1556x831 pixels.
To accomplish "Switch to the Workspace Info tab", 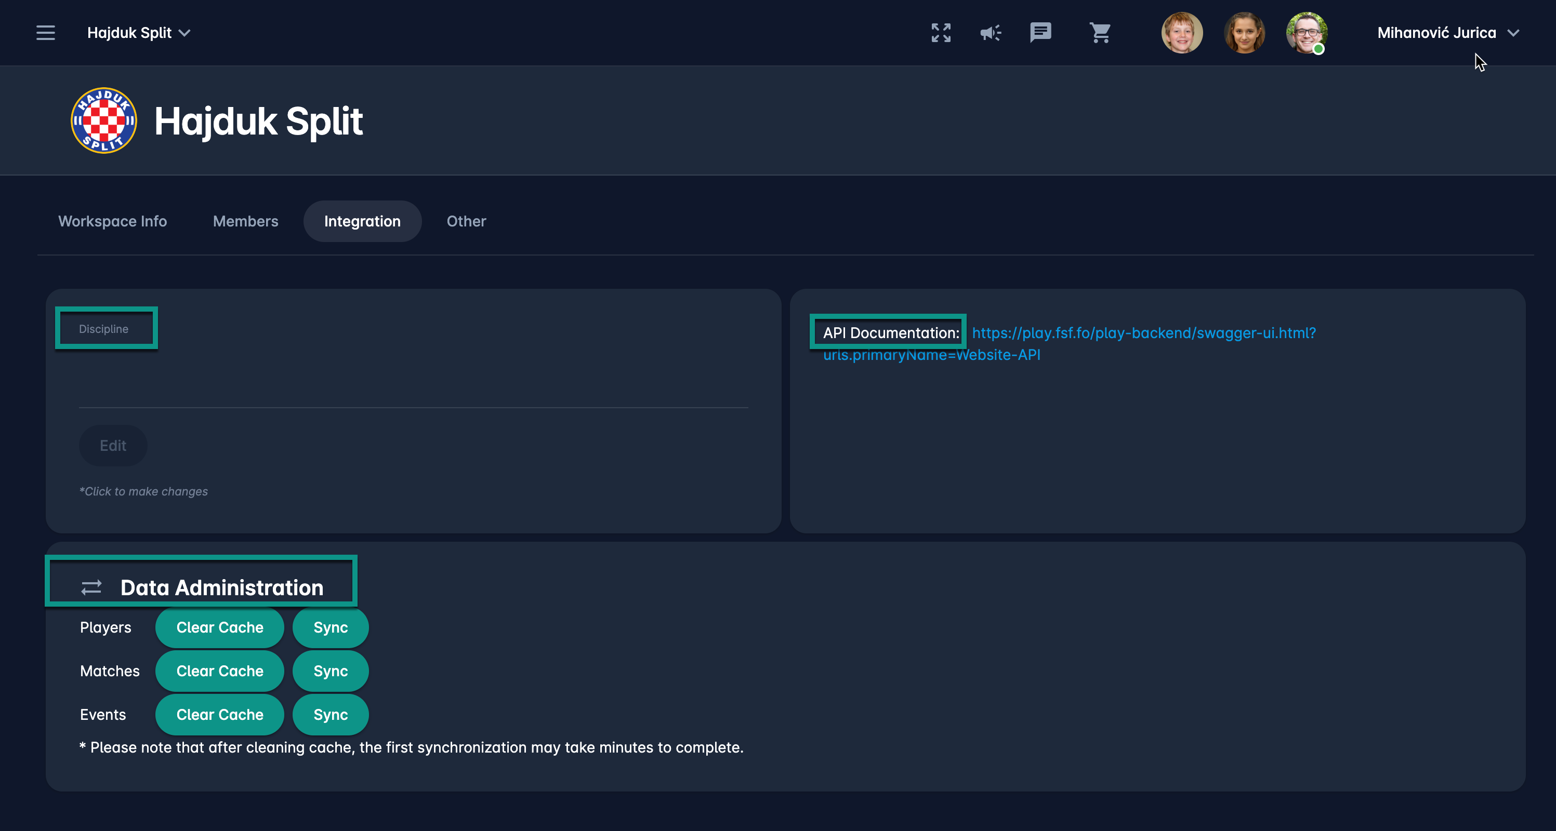I will click(x=112, y=221).
